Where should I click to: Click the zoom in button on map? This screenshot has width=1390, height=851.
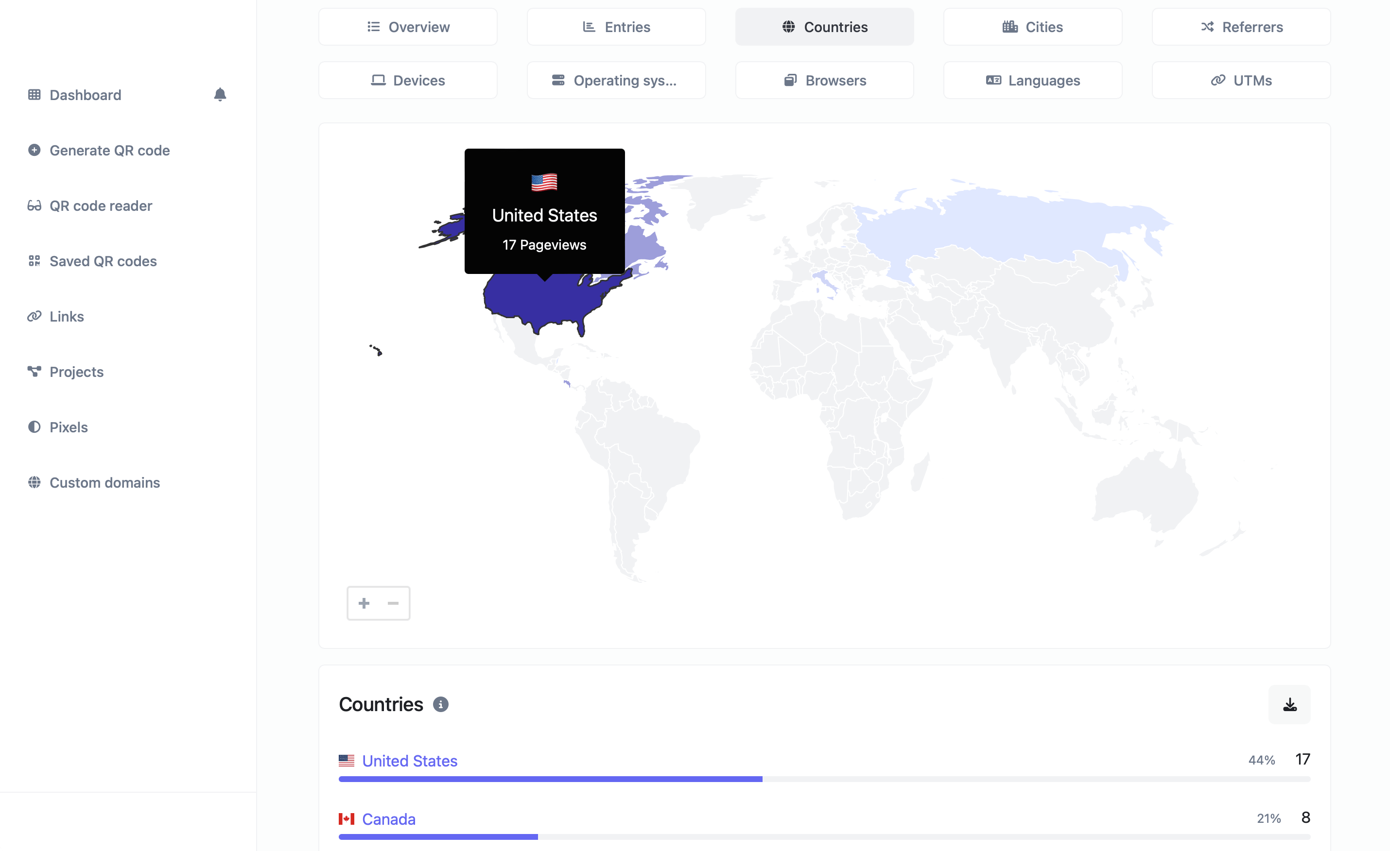(x=364, y=603)
